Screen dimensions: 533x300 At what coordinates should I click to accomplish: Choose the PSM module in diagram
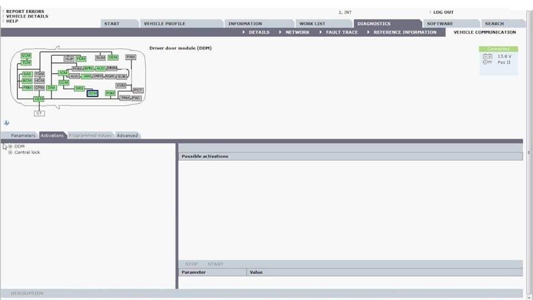(x=110, y=93)
